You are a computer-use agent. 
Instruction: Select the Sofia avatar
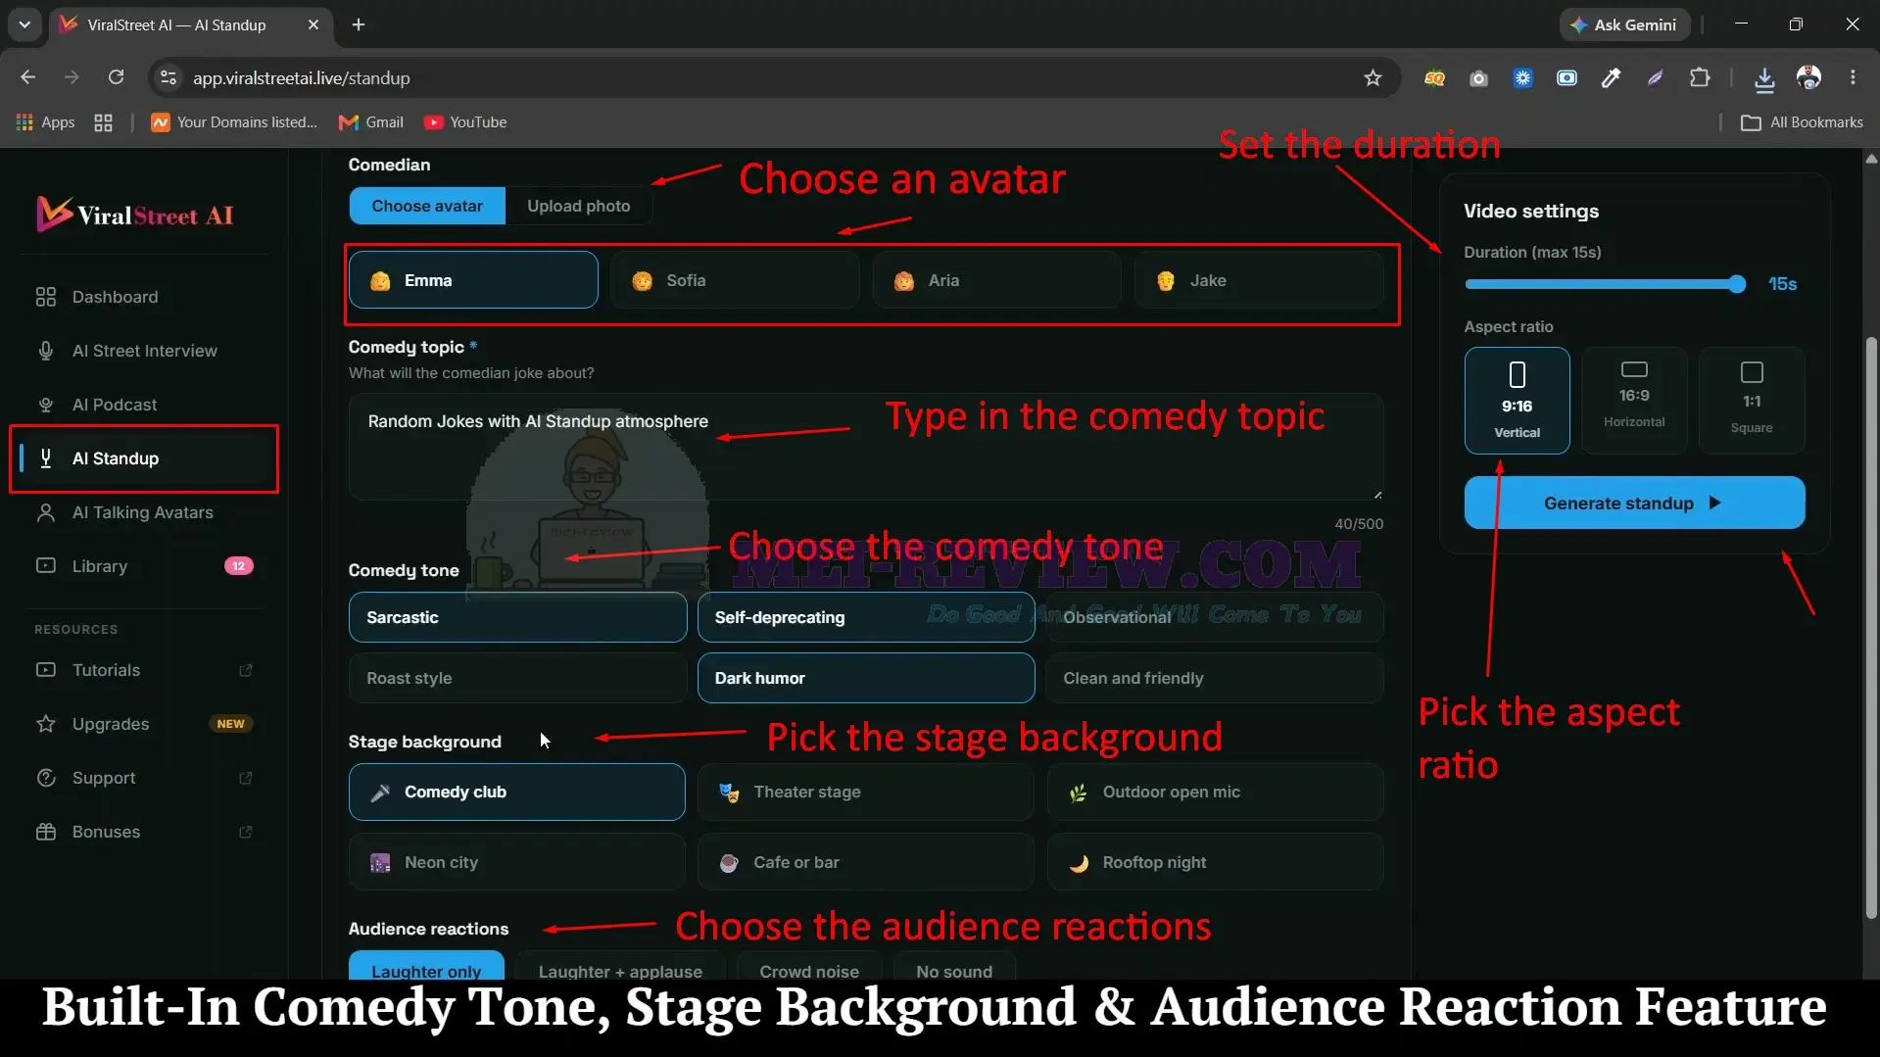(x=735, y=280)
